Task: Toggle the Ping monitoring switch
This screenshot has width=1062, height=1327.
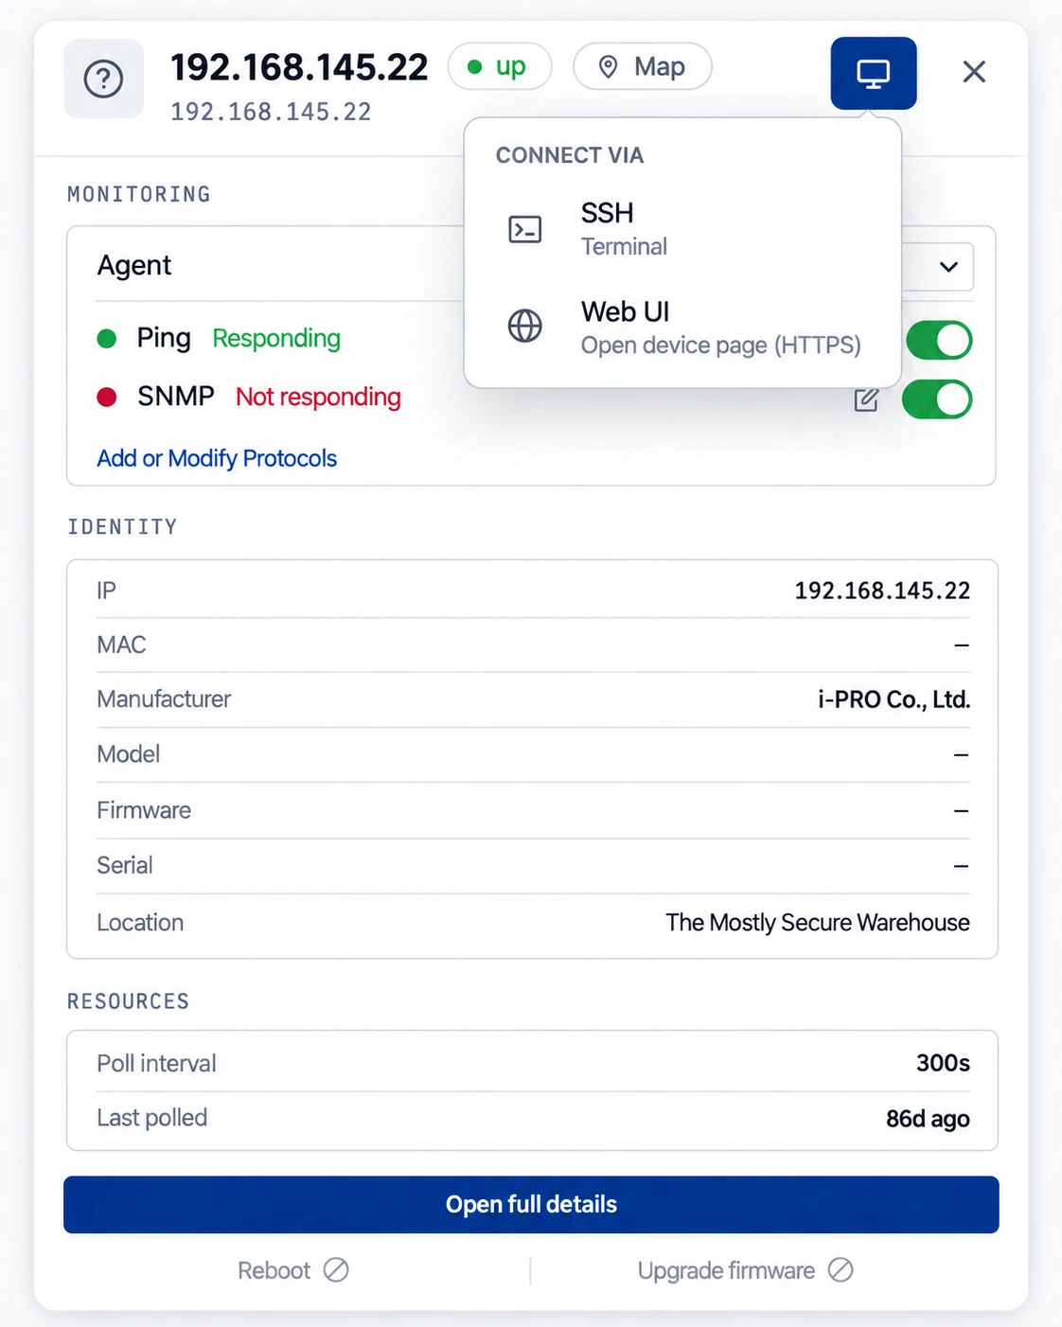Action: point(938,341)
